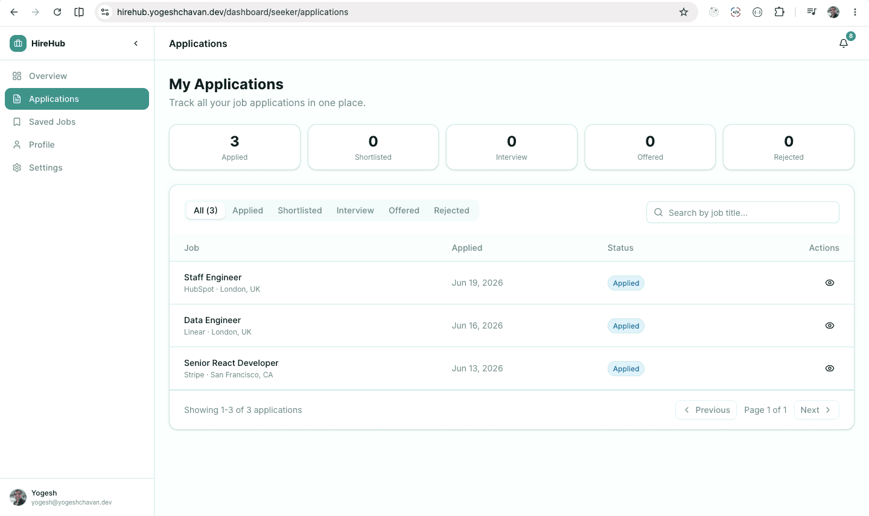Open the browser Extensions puzzle icon
Viewport: 869px width, 516px height.
coord(779,12)
